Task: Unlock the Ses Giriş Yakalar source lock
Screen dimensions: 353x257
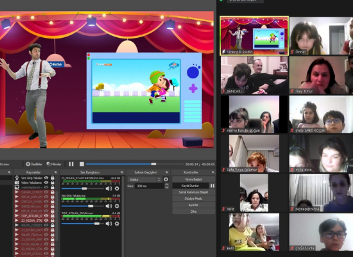Action: pyautogui.click(x=53, y=178)
